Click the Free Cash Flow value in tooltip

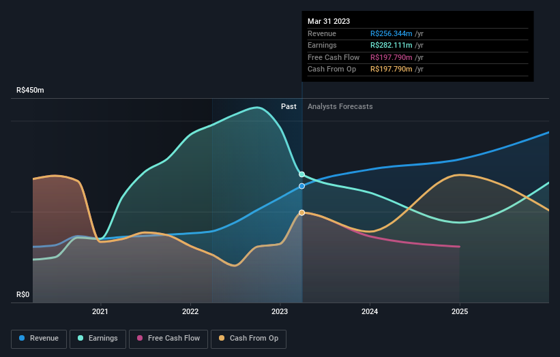pyautogui.click(x=391, y=57)
